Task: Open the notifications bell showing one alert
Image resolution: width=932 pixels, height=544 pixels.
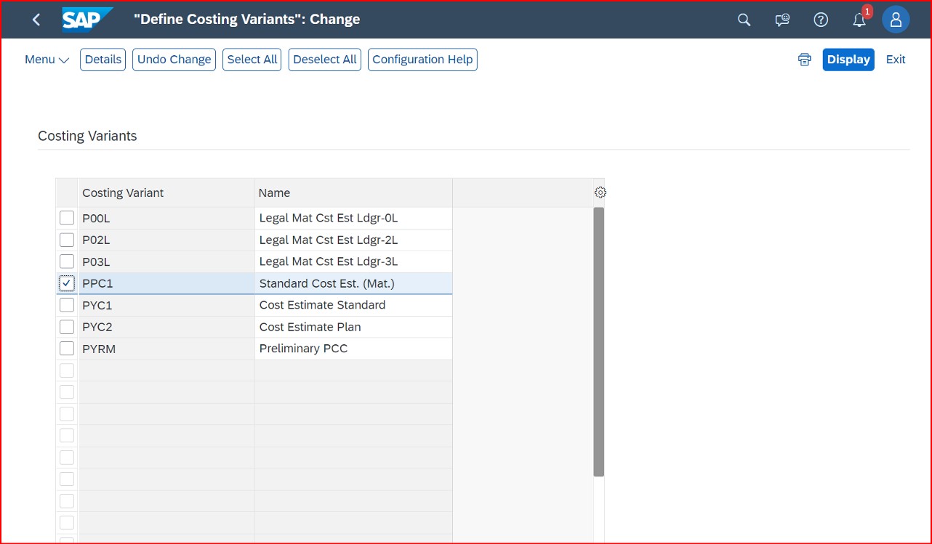Action: click(859, 20)
